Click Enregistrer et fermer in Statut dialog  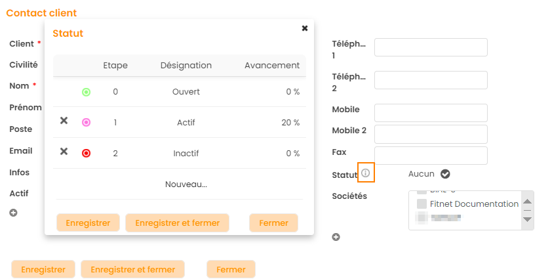pyautogui.click(x=177, y=223)
